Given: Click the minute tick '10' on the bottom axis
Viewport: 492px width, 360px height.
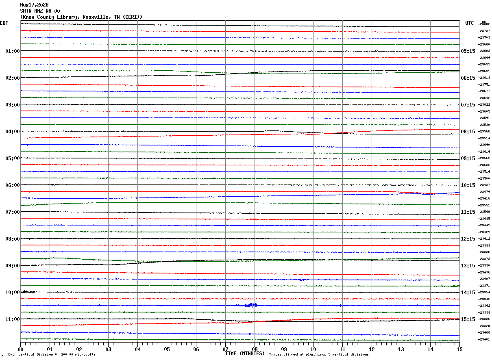Looking at the screenshot, I should coord(313,349).
